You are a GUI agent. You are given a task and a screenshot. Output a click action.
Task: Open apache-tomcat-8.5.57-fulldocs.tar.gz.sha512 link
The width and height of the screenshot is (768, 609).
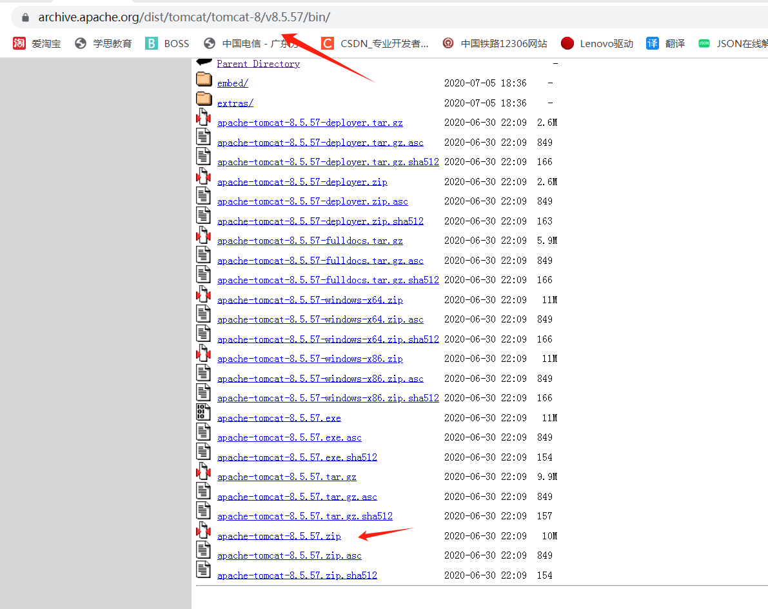tap(328, 280)
